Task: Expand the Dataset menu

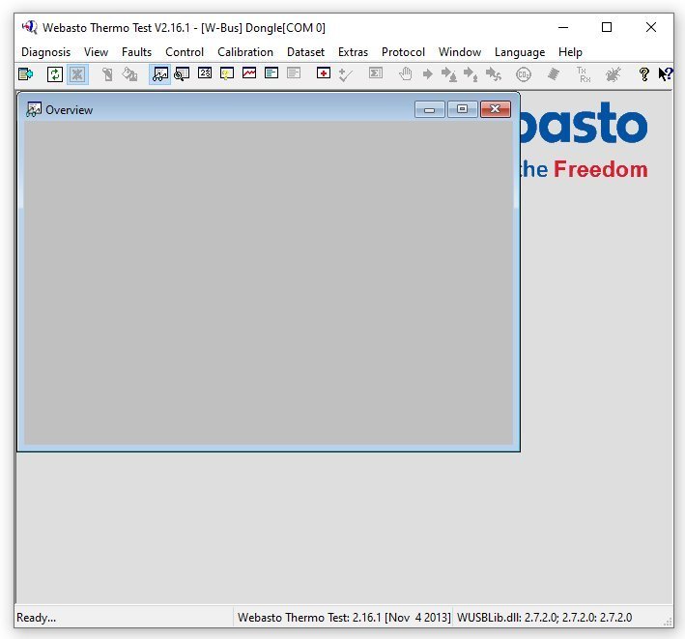Action: (x=305, y=52)
